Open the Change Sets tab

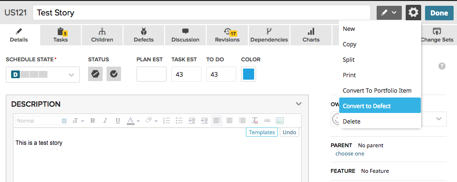437,35
